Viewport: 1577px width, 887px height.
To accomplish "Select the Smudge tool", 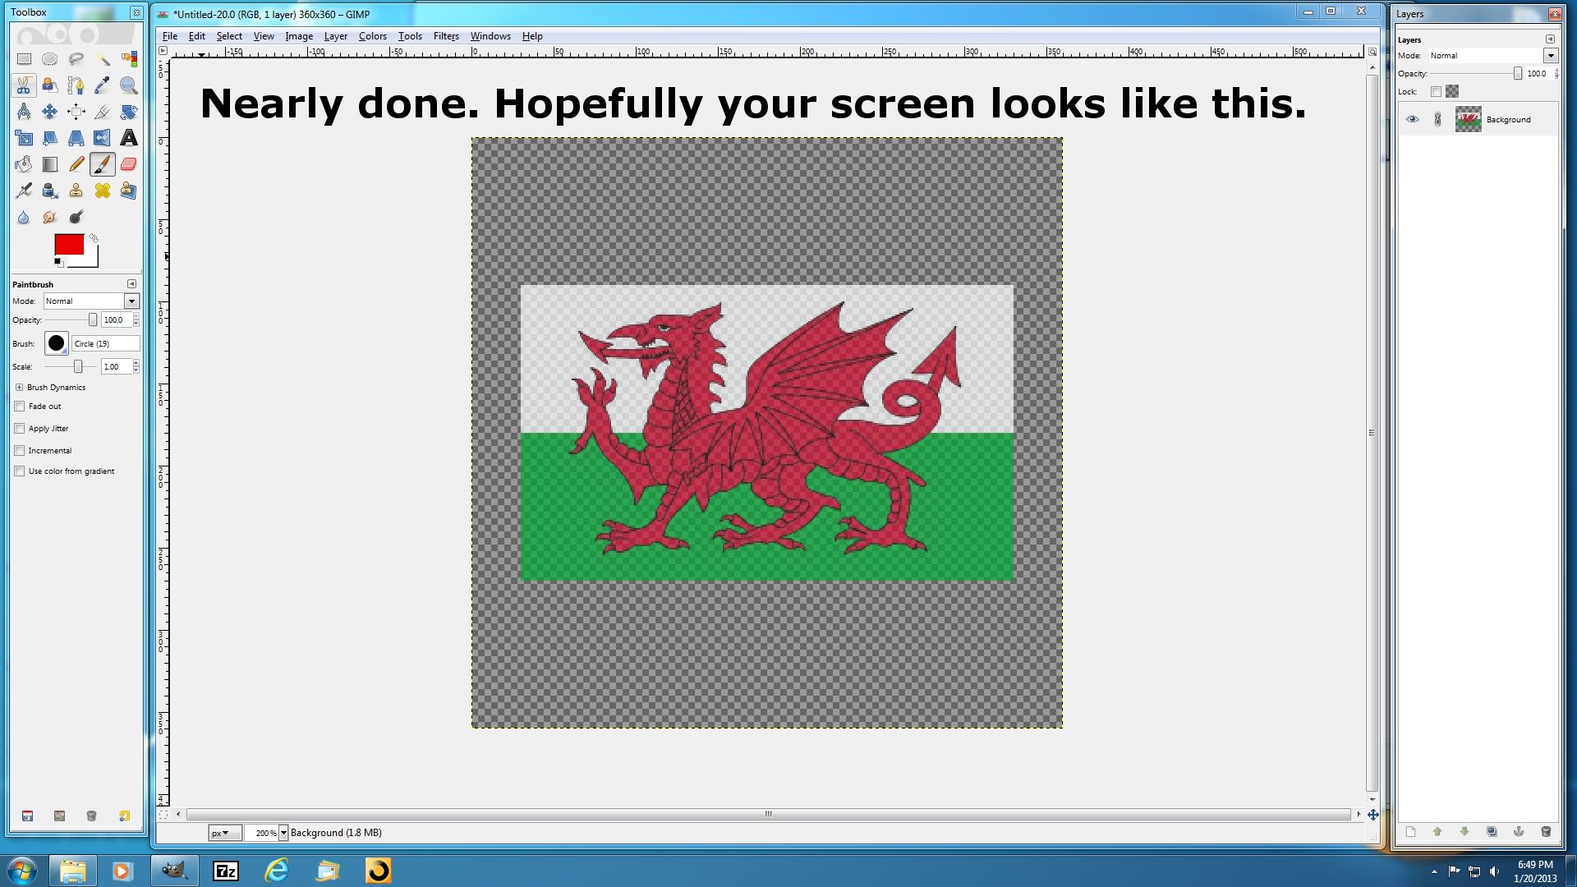I will 50,217.
